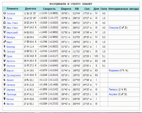Click the Неподвижные звезды column header
This screenshot has height=113, width=142.
click(x=124, y=9)
